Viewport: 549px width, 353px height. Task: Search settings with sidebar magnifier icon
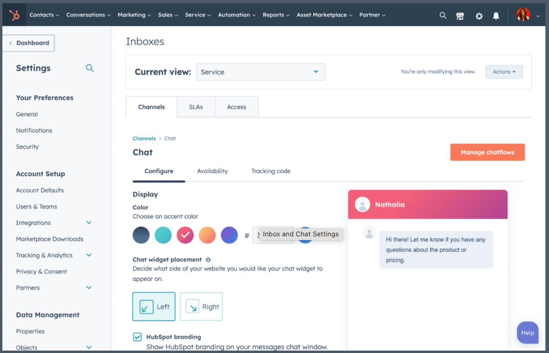point(90,68)
